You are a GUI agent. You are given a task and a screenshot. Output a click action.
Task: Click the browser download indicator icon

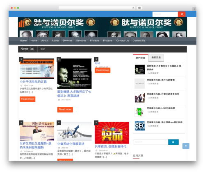point(139,8)
